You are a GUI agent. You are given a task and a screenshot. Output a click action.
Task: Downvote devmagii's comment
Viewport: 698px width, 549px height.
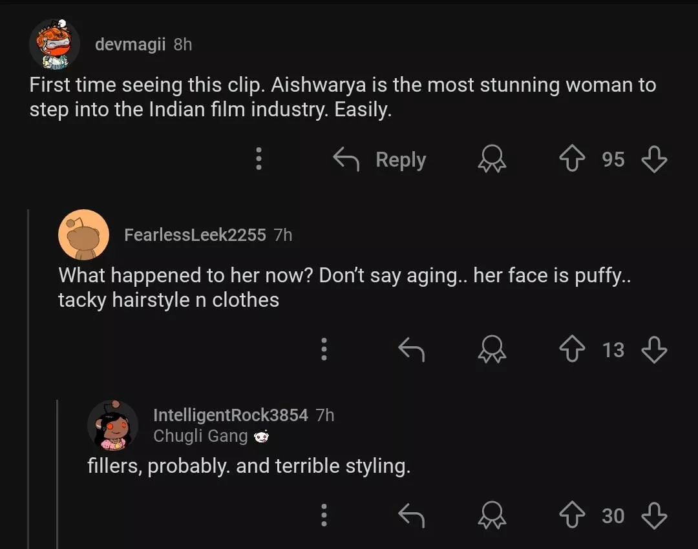(654, 159)
